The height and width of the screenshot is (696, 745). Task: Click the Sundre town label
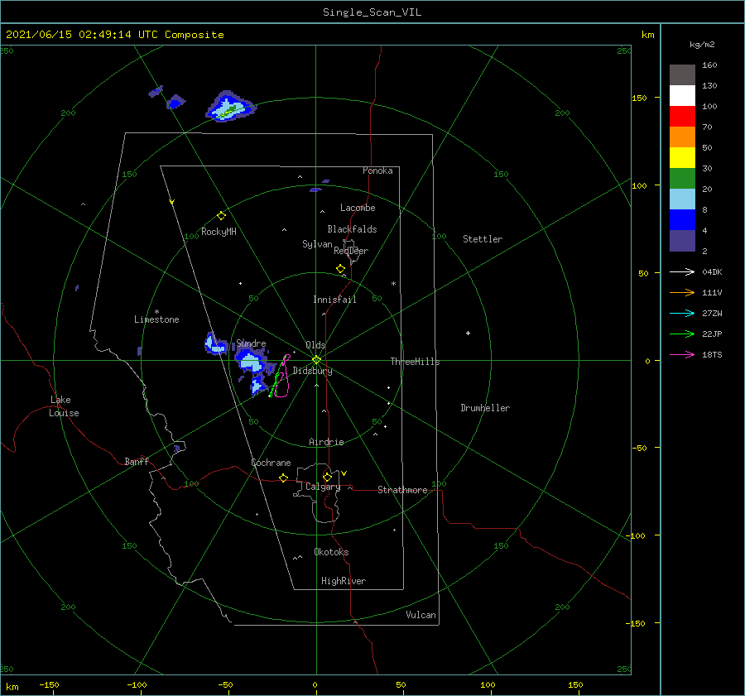251,343
